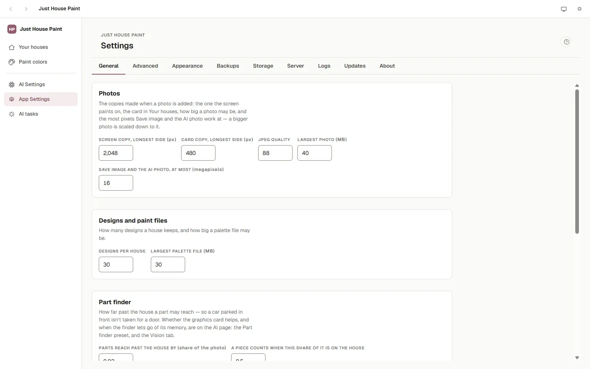
Task: Click the chip icon beside AI Settings
Action: coord(12,84)
